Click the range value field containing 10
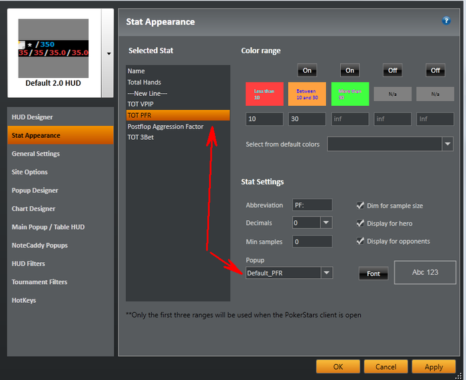 point(264,119)
